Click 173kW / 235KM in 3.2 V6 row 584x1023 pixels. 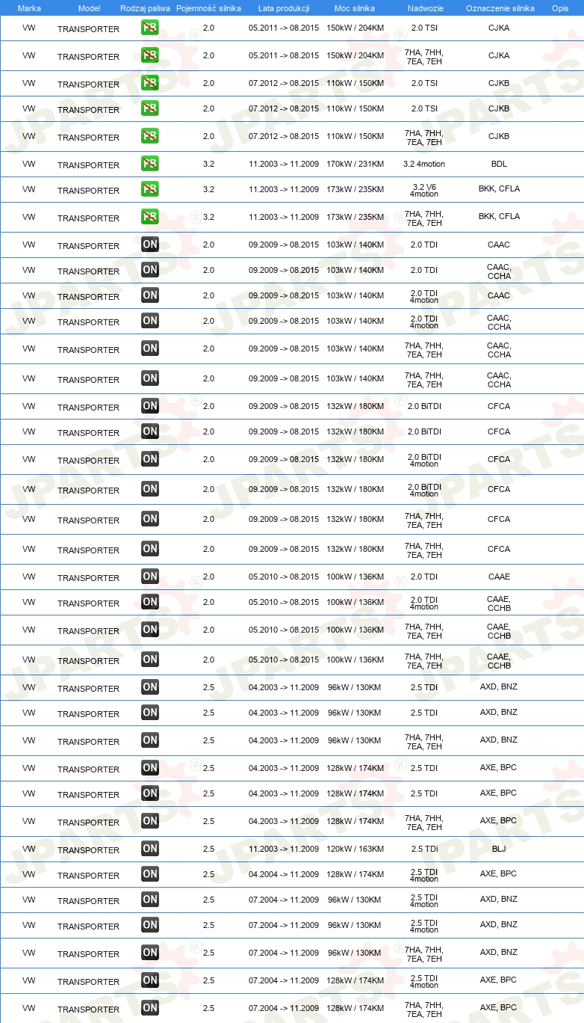click(355, 188)
